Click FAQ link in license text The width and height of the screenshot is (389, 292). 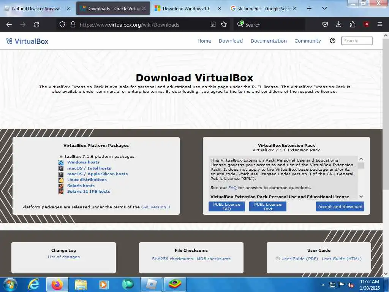[x=232, y=188]
